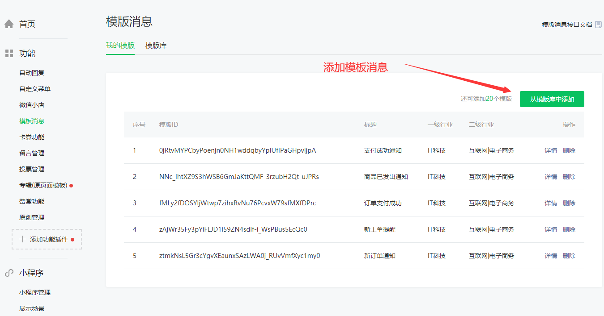
Task: Open 首页 in the sidebar
Action: tap(27, 24)
